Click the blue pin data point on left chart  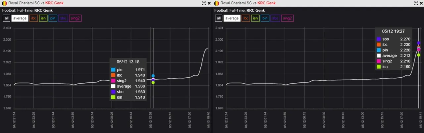coord(153,76)
